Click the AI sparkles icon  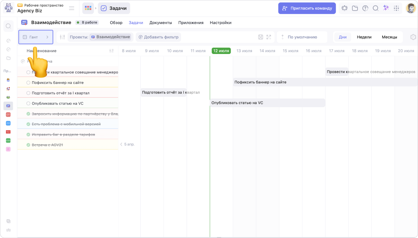(x=386, y=8)
